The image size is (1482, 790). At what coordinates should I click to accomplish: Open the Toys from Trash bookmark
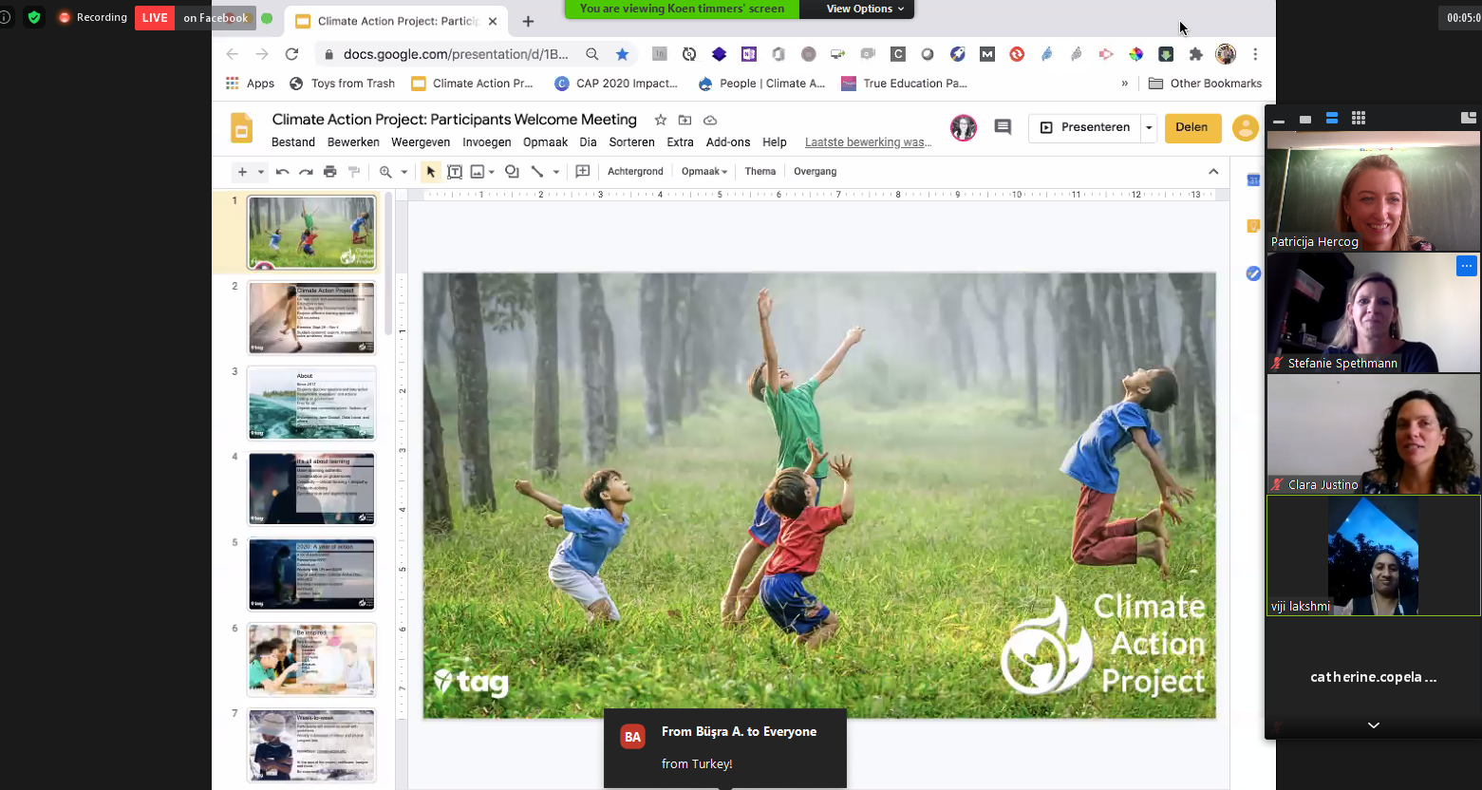point(342,84)
